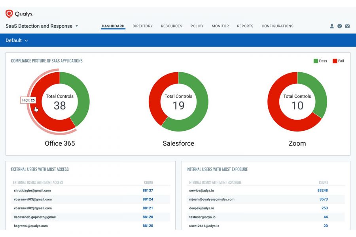Open count 44 for testuser@adya.io

pos(326,217)
